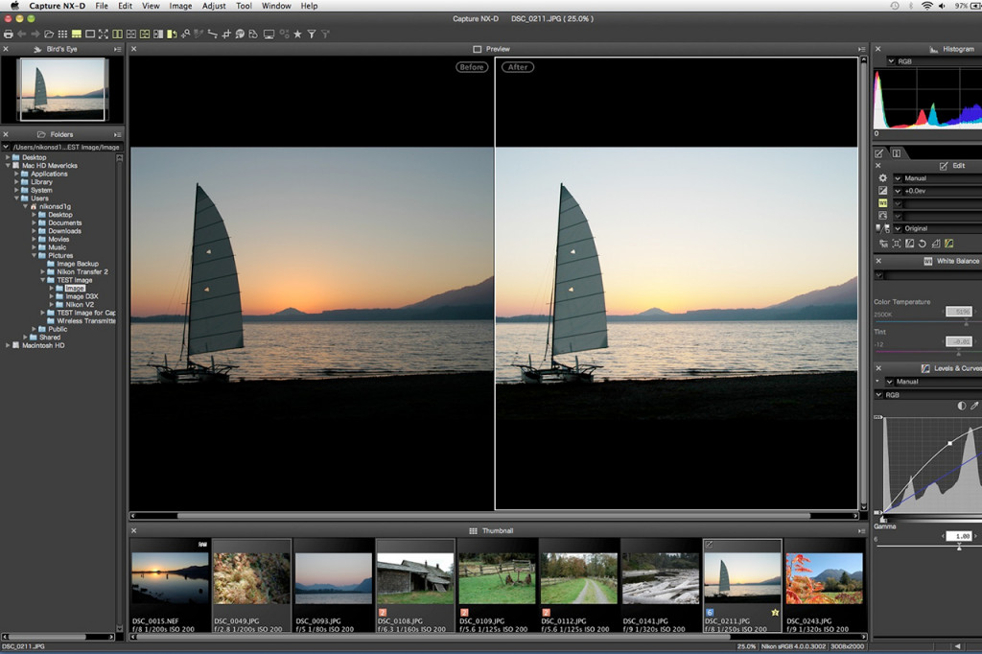Switch to thumbnail grid view icon
The height and width of the screenshot is (654, 982).
[62, 34]
